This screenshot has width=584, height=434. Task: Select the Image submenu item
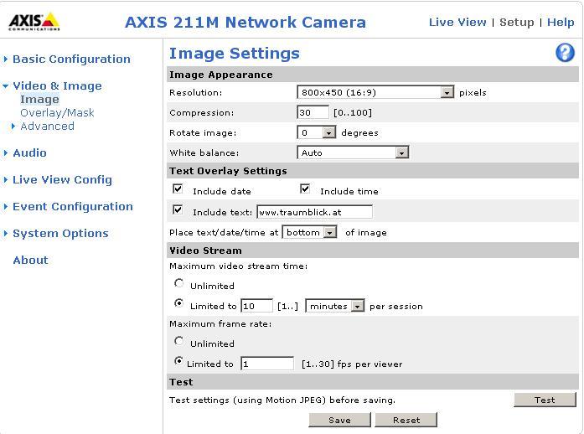39,100
